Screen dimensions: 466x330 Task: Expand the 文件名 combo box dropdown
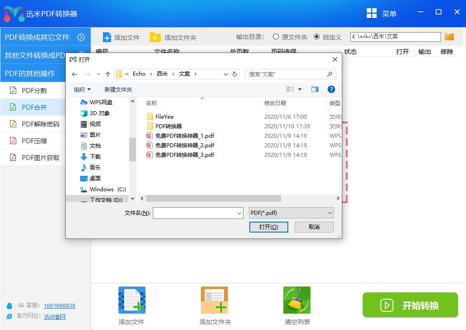pos(239,213)
